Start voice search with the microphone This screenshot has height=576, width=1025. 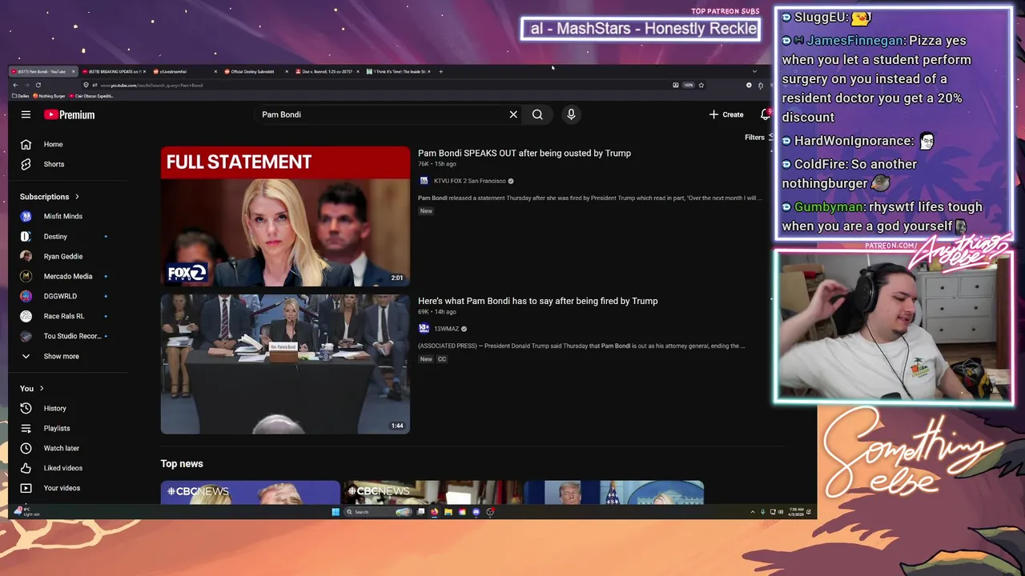(571, 114)
